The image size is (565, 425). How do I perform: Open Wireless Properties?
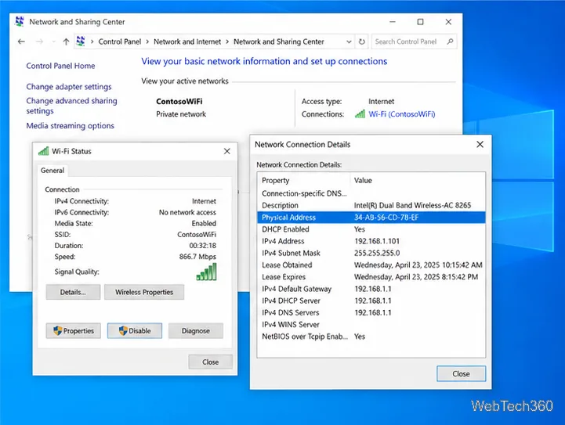point(144,292)
